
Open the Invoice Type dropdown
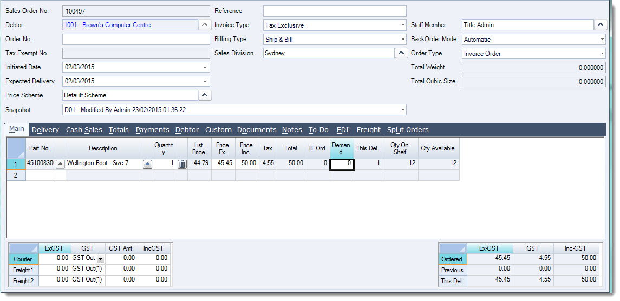coord(403,25)
